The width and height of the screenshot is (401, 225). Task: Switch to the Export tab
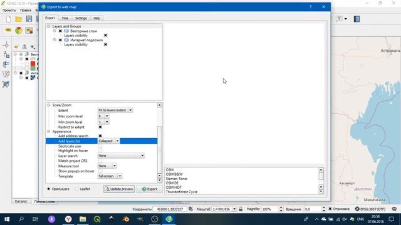pos(50,18)
